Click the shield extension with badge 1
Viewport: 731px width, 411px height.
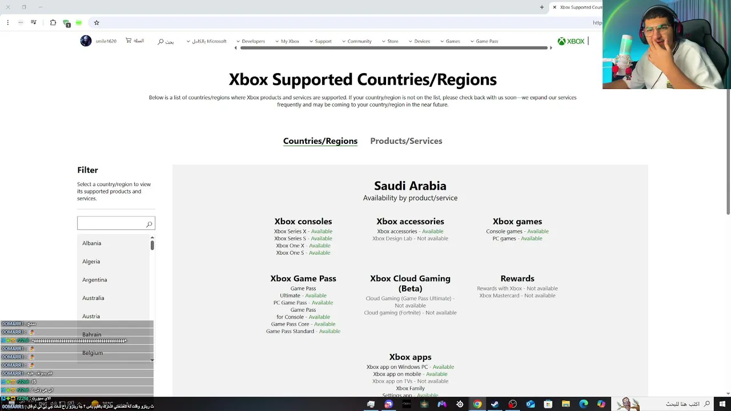click(x=66, y=23)
